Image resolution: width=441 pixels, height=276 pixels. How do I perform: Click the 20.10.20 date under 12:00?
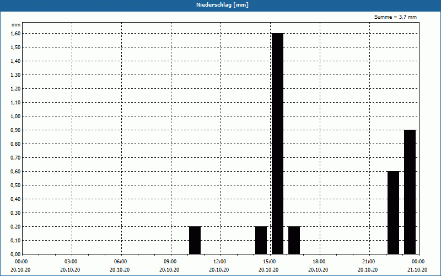click(219, 270)
